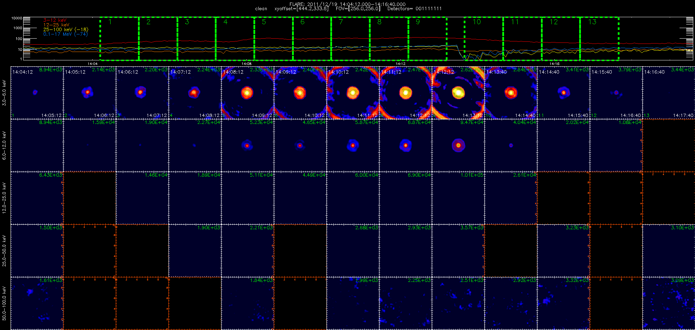Open the 3-6 keV image labeled 2.84E+03
This screenshot has width=695, height=330.
(x=511, y=93)
